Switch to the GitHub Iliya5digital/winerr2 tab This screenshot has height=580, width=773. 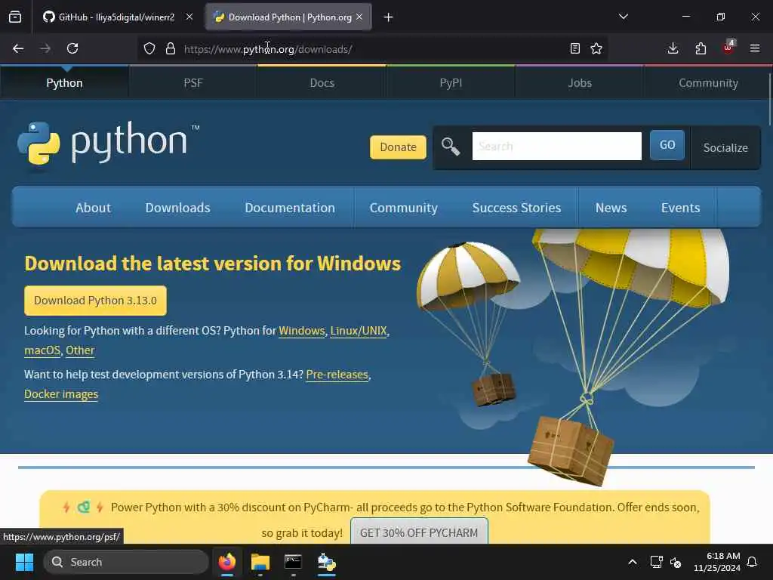point(110,17)
